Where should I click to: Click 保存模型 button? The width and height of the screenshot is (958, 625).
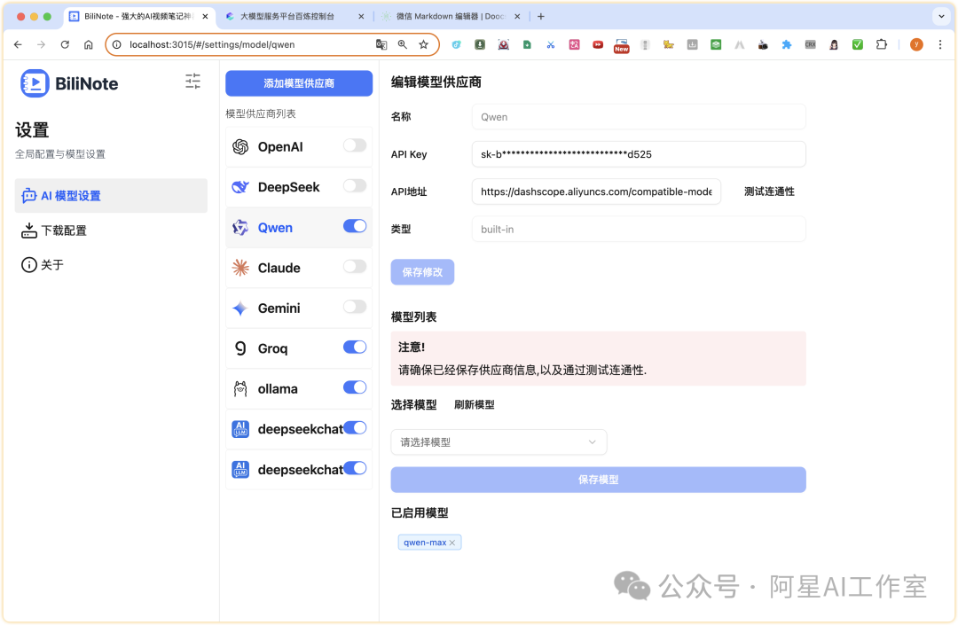(x=598, y=480)
